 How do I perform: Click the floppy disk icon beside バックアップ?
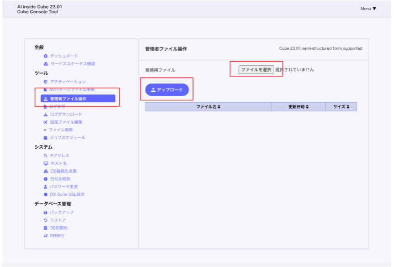click(45, 213)
